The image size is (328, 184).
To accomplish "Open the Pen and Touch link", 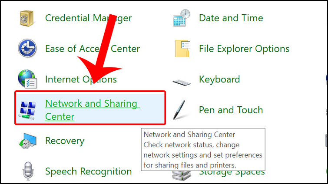I will coord(231,110).
